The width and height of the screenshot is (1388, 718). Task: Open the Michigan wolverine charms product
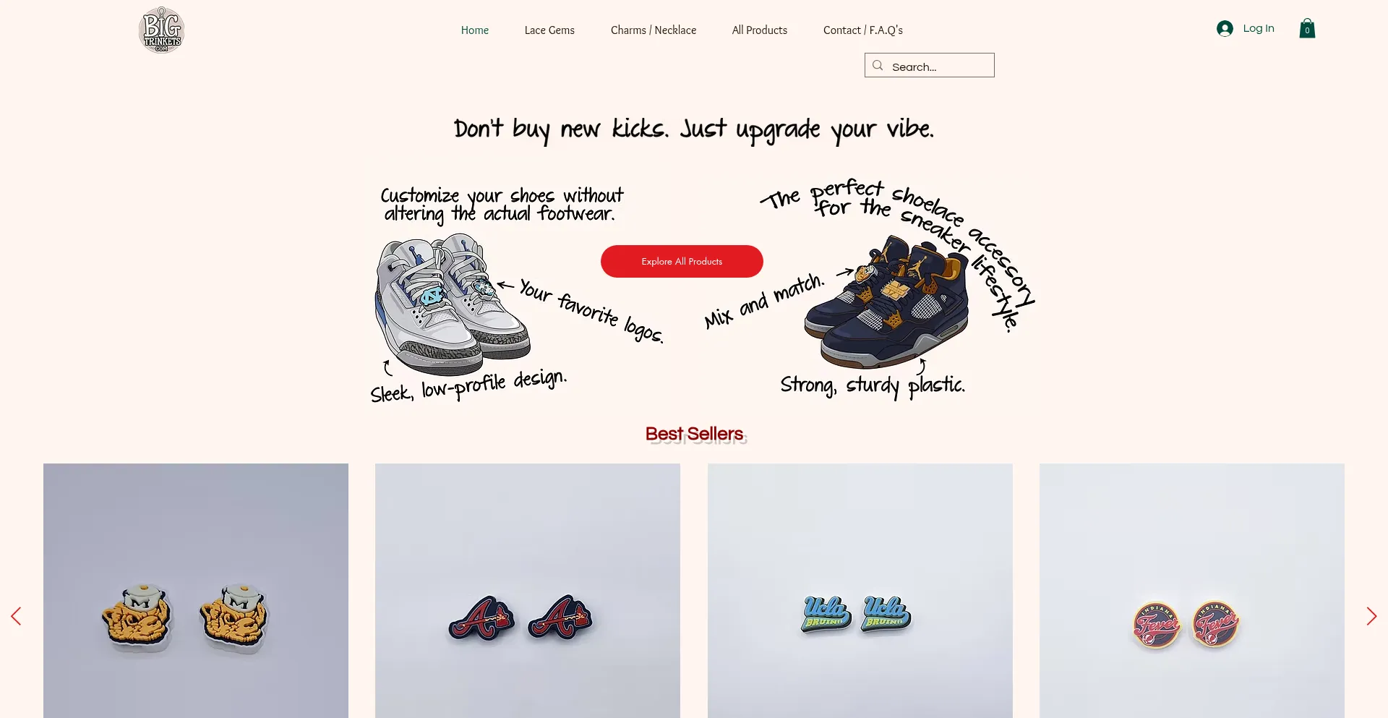click(x=196, y=591)
